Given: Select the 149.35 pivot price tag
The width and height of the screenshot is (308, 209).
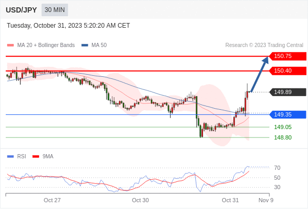Looking at the screenshot, I should pyautogui.click(x=288, y=114).
